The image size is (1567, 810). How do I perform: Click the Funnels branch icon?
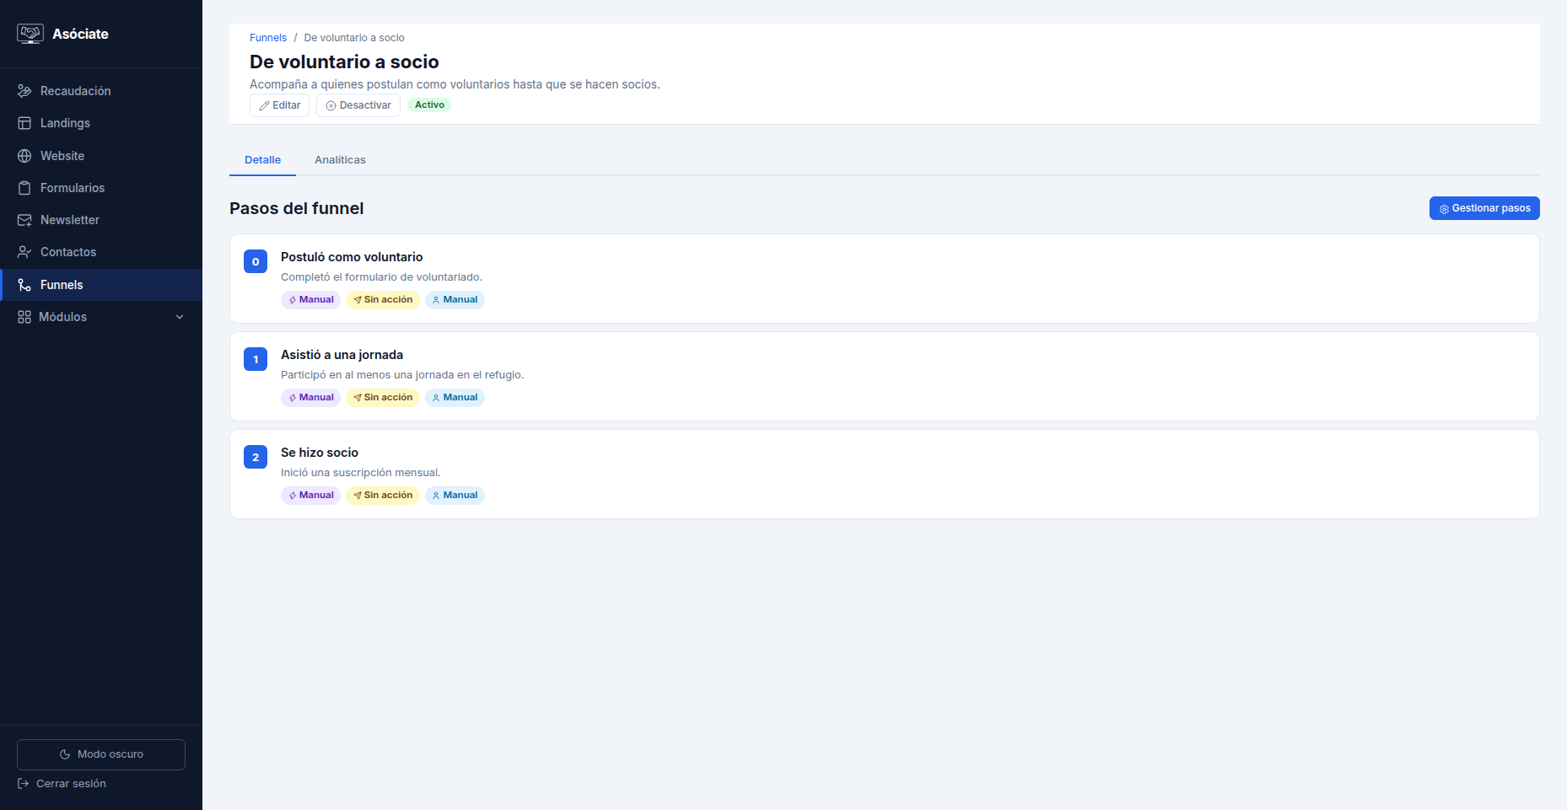click(x=24, y=285)
